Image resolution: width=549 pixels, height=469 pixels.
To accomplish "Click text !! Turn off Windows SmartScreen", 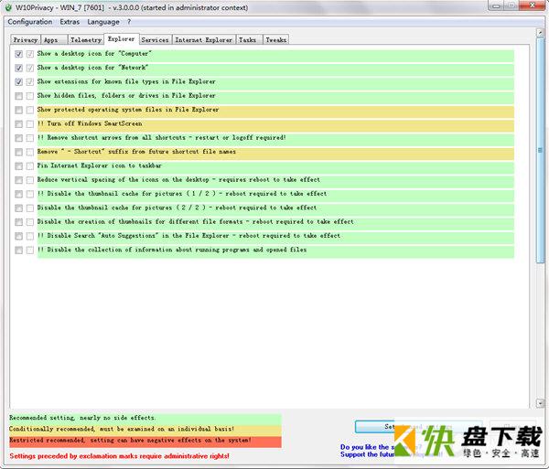I will 90,123.
